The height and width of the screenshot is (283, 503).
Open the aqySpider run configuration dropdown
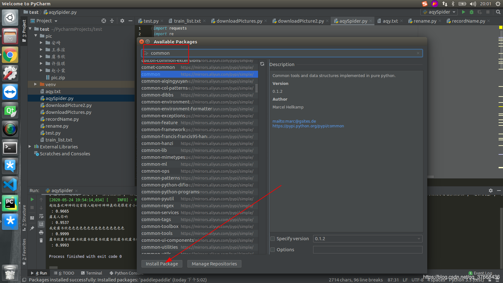pyautogui.click(x=439, y=12)
